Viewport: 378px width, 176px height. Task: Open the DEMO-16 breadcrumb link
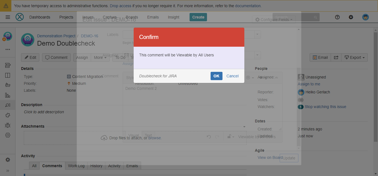[x=89, y=36]
